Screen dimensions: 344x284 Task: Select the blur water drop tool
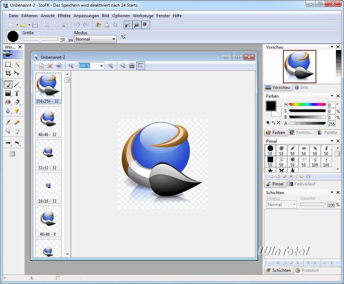pyautogui.click(x=8, y=111)
